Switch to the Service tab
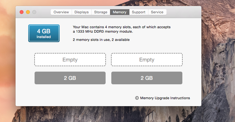The width and height of the screenshot is (235, 122). pos(157,12)
